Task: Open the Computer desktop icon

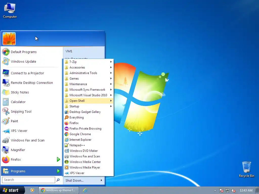Action: [10, 10]
